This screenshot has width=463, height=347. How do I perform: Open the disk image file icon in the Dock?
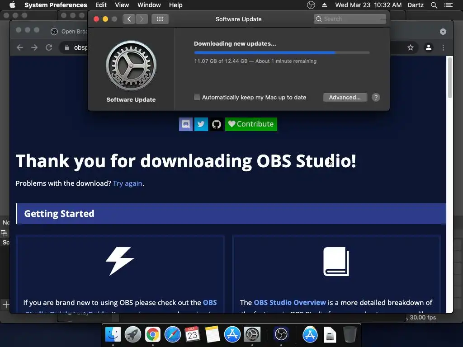(x=330, y=335)
